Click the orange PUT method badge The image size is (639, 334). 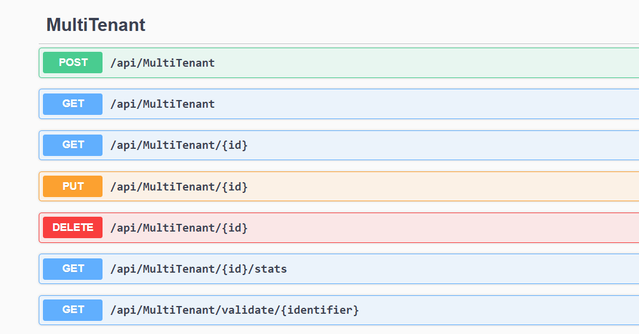(73, 186)
